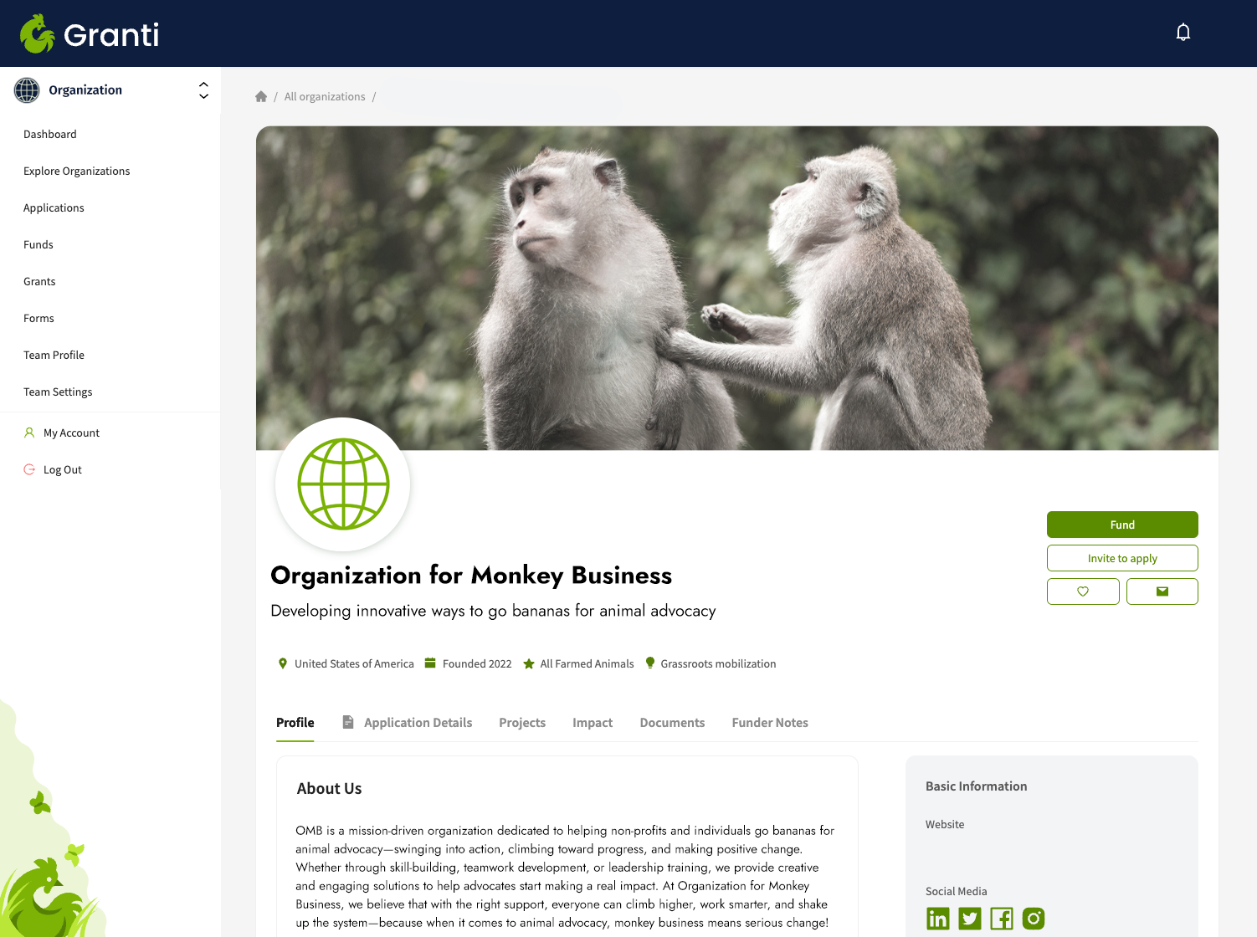The height and width of the screenshot is (937, 1257).
Task: Expand the Organization menu with the down chevron
Action: click(x=203, y=95)
